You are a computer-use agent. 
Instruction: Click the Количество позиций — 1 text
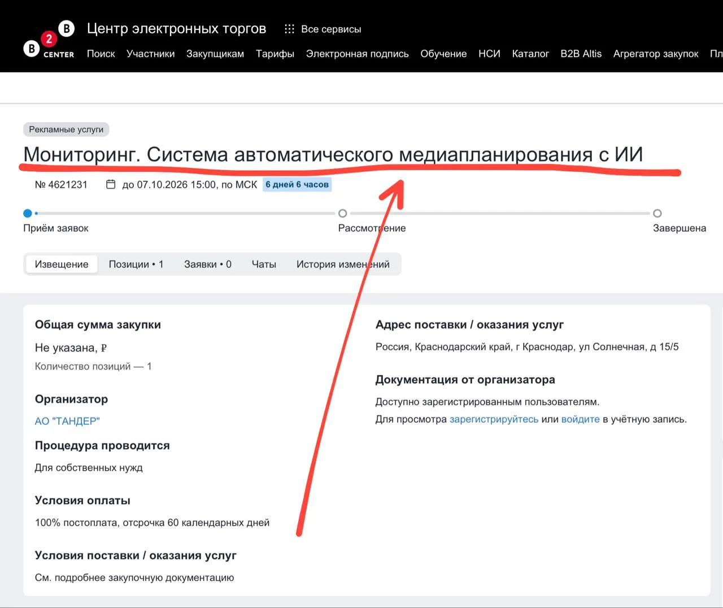click(x=93, y=366)
